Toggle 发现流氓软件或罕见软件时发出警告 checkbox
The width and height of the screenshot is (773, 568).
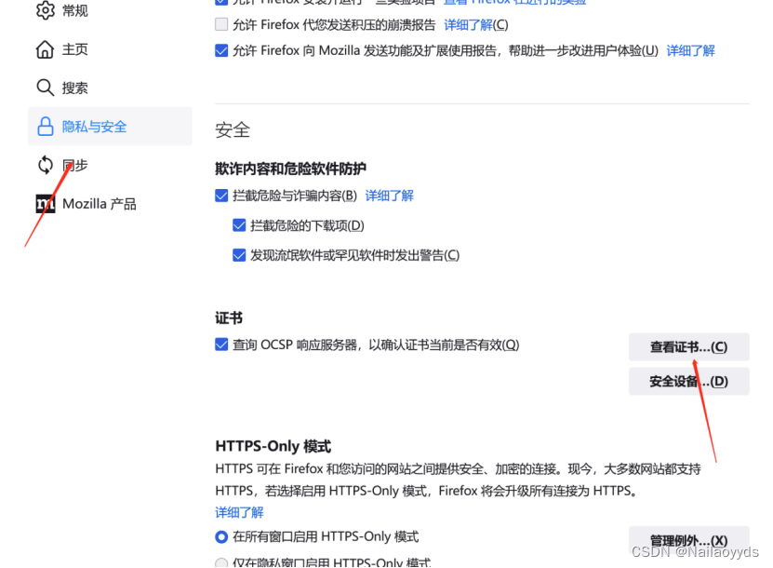click(x=239, y=255)
